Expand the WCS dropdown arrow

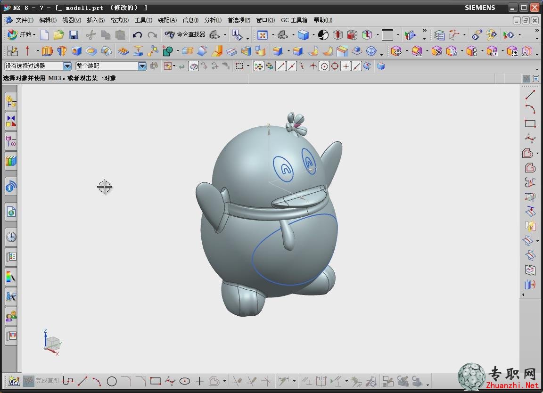[x=464, y=34]
